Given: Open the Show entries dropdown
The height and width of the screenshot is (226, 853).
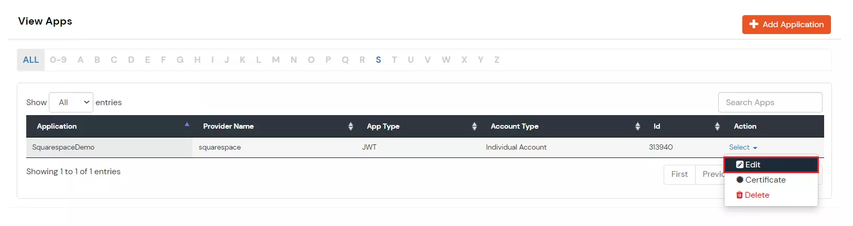Looking at the screenshot, I should point(71,103).
